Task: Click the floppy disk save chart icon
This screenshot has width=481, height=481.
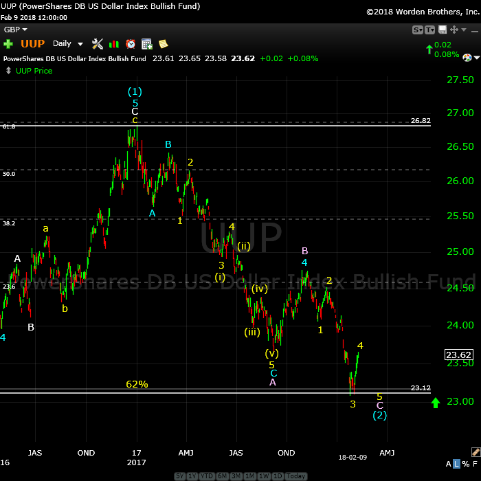Action: point(443,30)
